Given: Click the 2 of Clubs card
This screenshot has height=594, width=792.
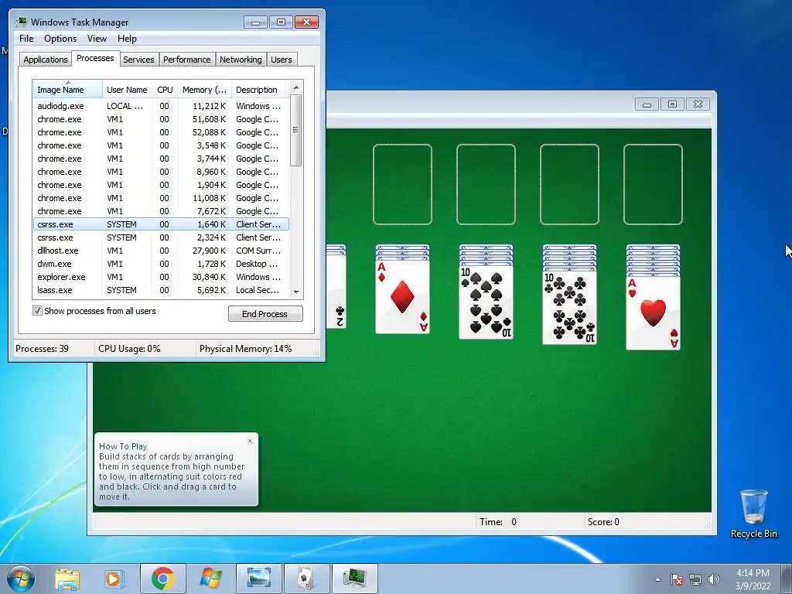Looking at the screenshot, I should (x=336, y=292).
